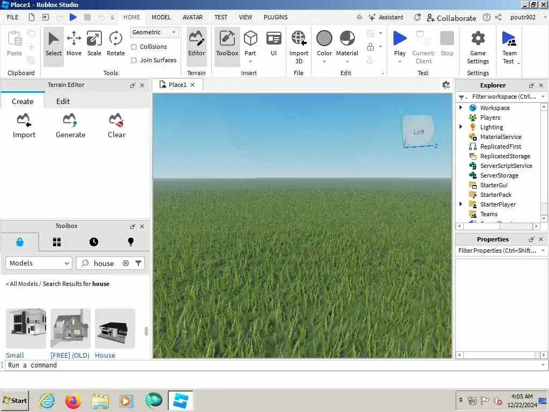The width and height of the screenshot is (549, 412).
Task: Enable the Join Surfaces checkbox
Action: [x=133, y=60]
